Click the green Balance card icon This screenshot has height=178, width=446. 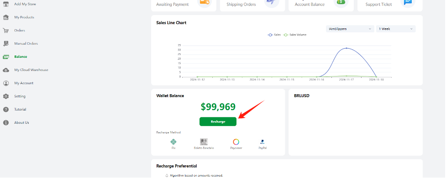[x=5, y=57]
